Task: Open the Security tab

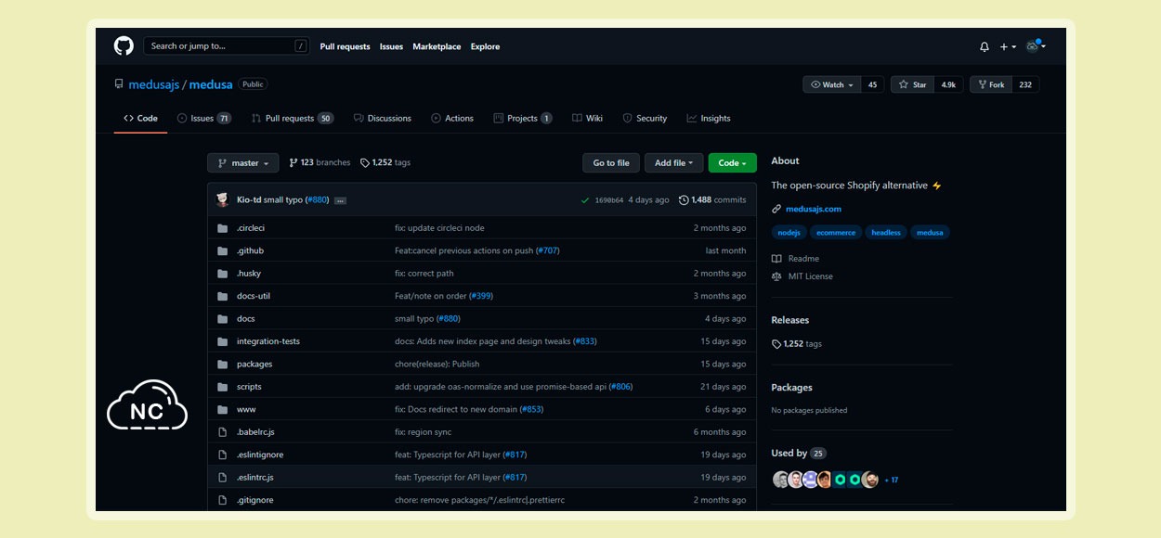Action: (x=645, y=119)
